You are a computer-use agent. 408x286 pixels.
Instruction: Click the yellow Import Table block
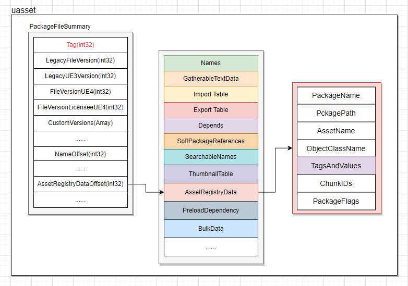(211, 94)
